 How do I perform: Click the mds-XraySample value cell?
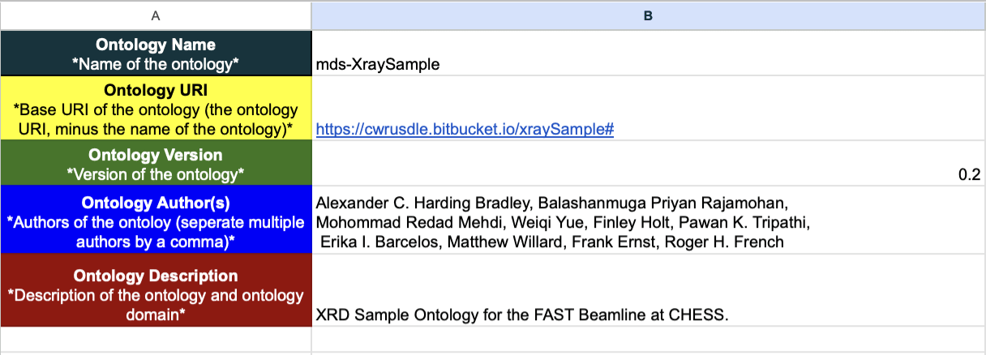pyautogui.click(x=649, y=53)
